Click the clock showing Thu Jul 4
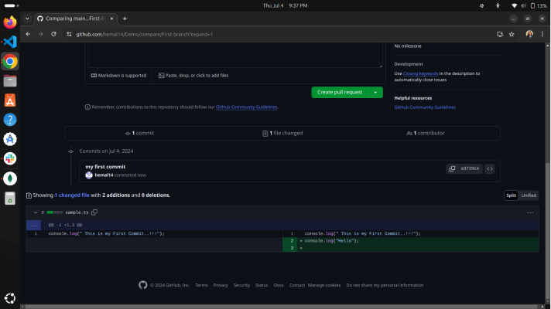This screenshot has height=309, width=551. [x=285, y=5]
